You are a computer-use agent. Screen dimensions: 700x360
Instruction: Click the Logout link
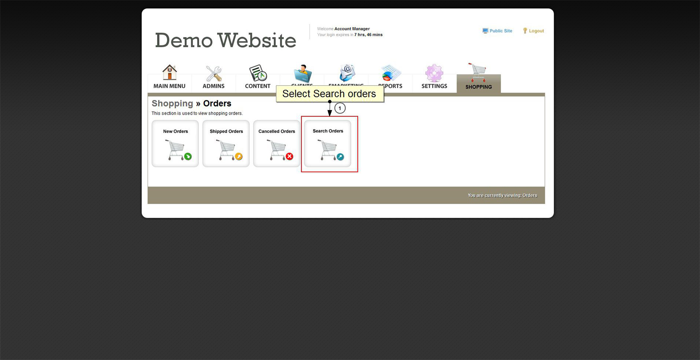pos(536,31)
